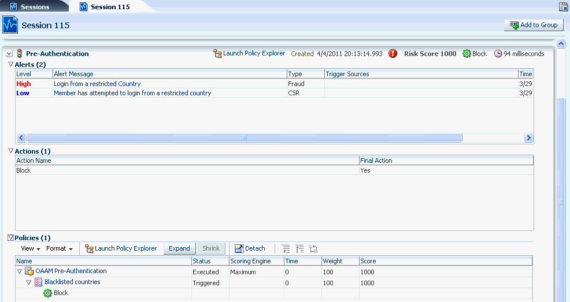Click the Action Name column header

click(187, 161)
